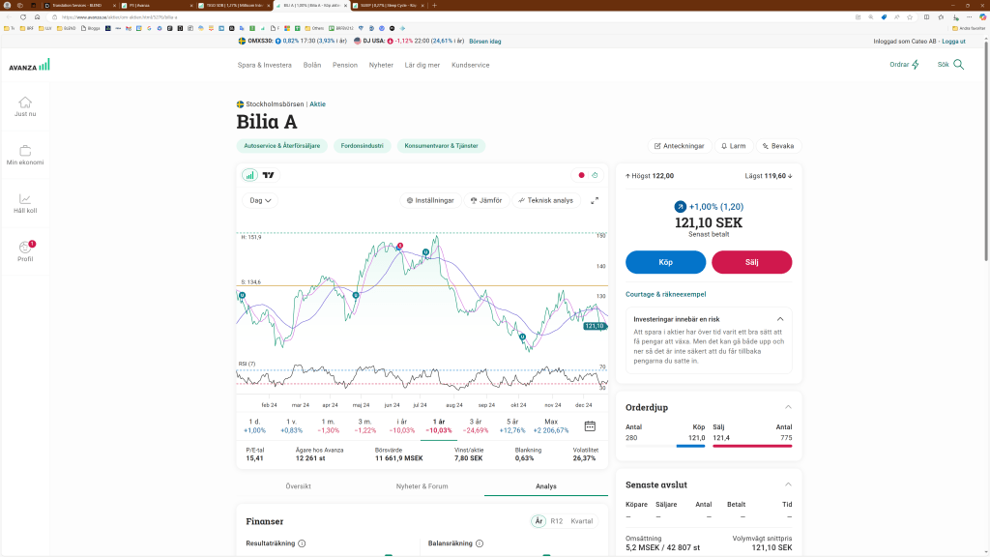Screen dimensions: 990x557
Task: Open the Profil icon with notification
Action: (25, 249)
